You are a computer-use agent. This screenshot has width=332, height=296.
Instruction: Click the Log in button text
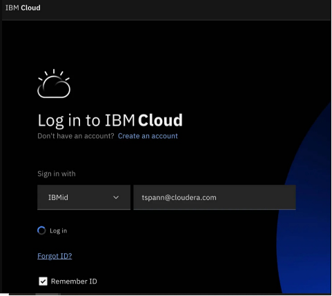point(59,230)
